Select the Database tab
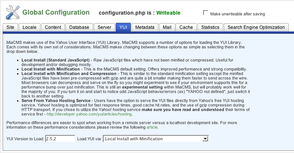Image resolution: width=294 pixels, height=153 pixels. pos(79,27)
